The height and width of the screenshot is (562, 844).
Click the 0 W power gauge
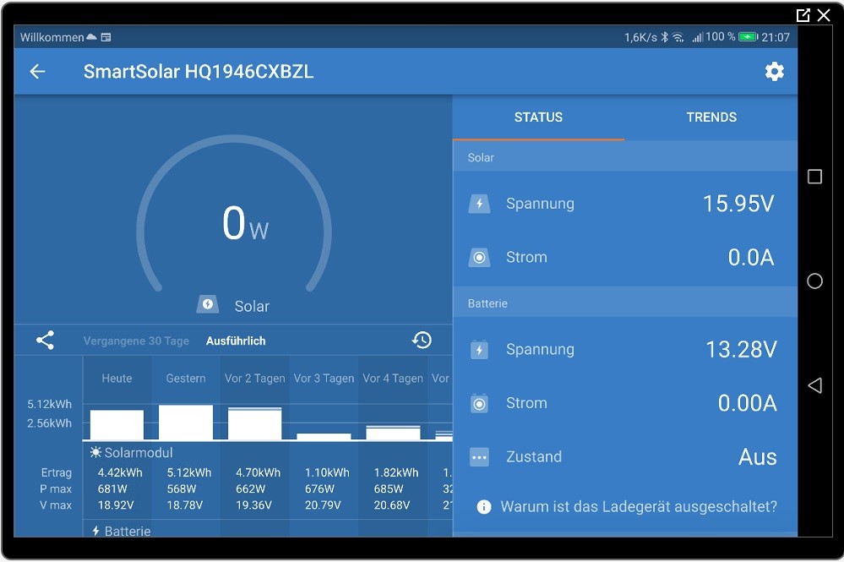pyautogui.click(x=234, y=216)
